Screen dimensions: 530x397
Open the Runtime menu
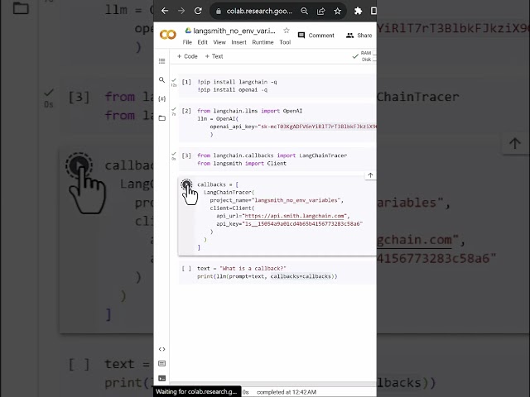pyautogui.click(x=263, y=42)
